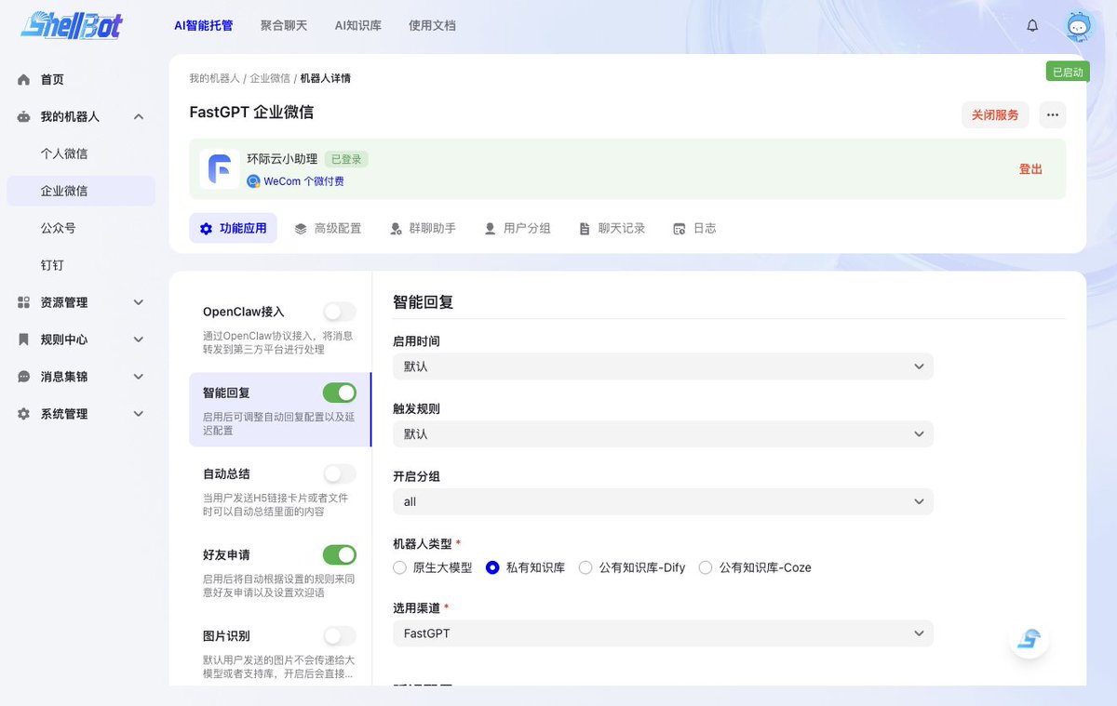
Task: Click the layers icon beside 高级配置
Action: coord(301,229)
